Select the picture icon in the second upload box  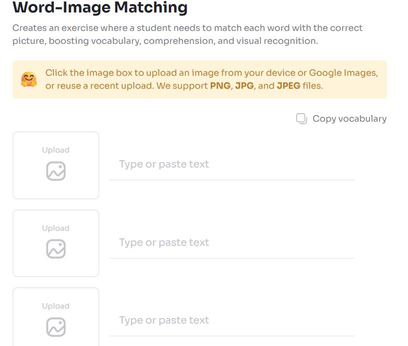point(55,249)
